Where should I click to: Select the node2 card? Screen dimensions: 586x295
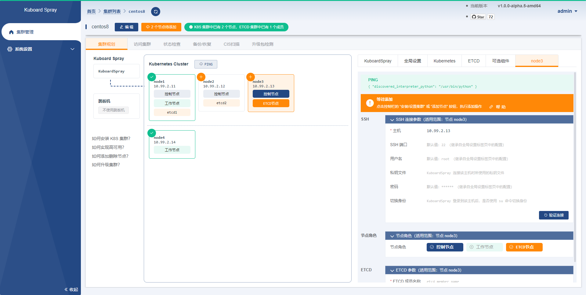tap(222, 93)
